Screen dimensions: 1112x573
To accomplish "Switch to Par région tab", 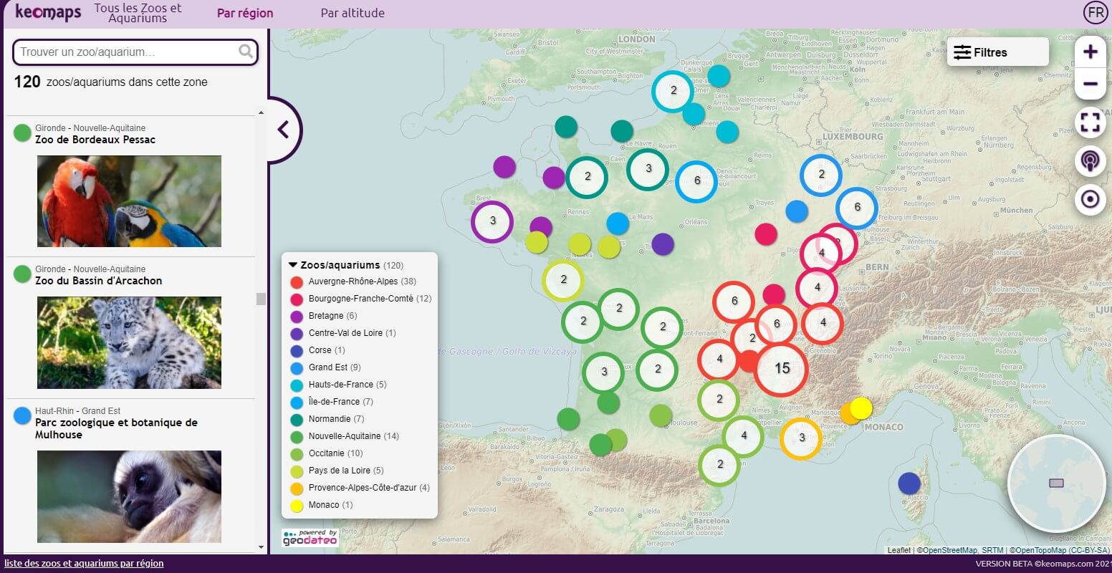I will 245,13.
